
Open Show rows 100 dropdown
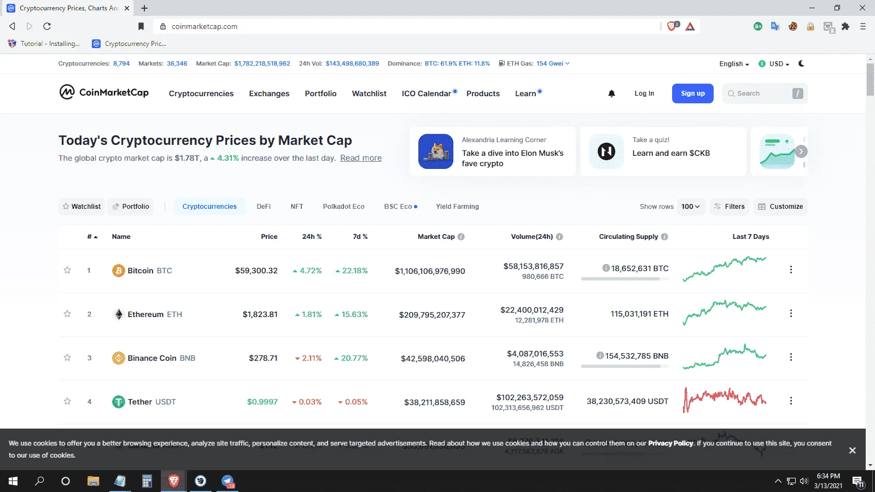[x=691, y=207]
